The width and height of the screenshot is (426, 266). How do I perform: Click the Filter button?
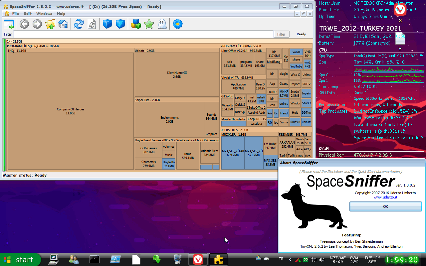(281, 34)
